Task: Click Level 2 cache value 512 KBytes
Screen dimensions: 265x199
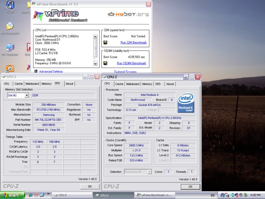Action: pyautogui.click(x=183, y=155)
